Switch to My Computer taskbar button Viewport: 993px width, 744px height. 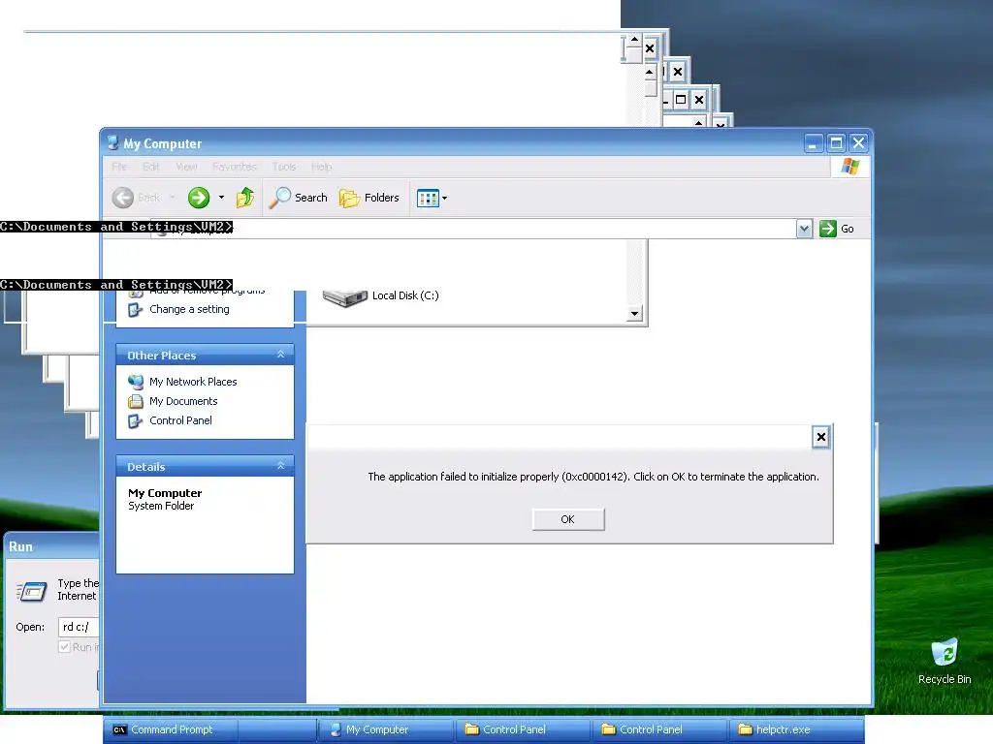(x=385, y=729)
